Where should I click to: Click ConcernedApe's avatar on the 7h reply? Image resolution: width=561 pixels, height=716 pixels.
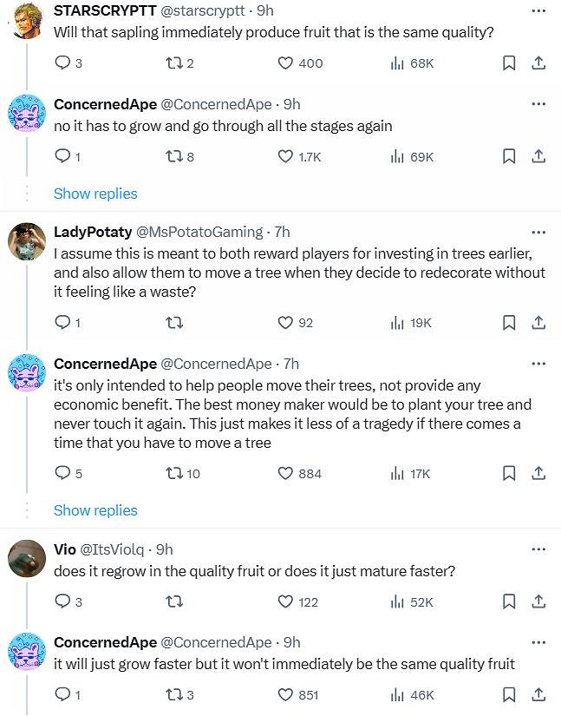point(27,376)
